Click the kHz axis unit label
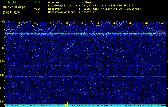 [2, 22]
